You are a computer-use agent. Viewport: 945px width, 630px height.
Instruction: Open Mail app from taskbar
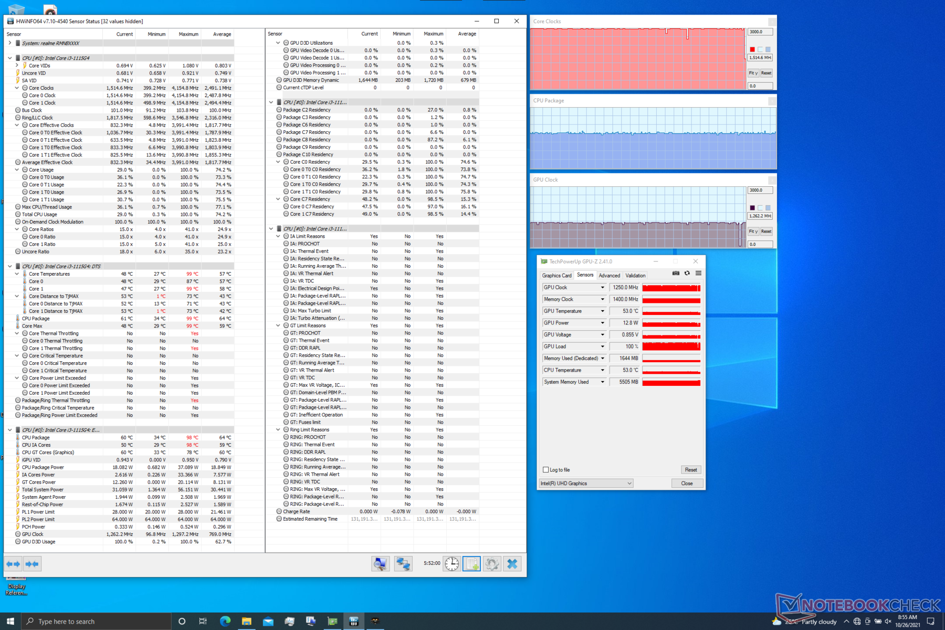(x=268, y=621)
